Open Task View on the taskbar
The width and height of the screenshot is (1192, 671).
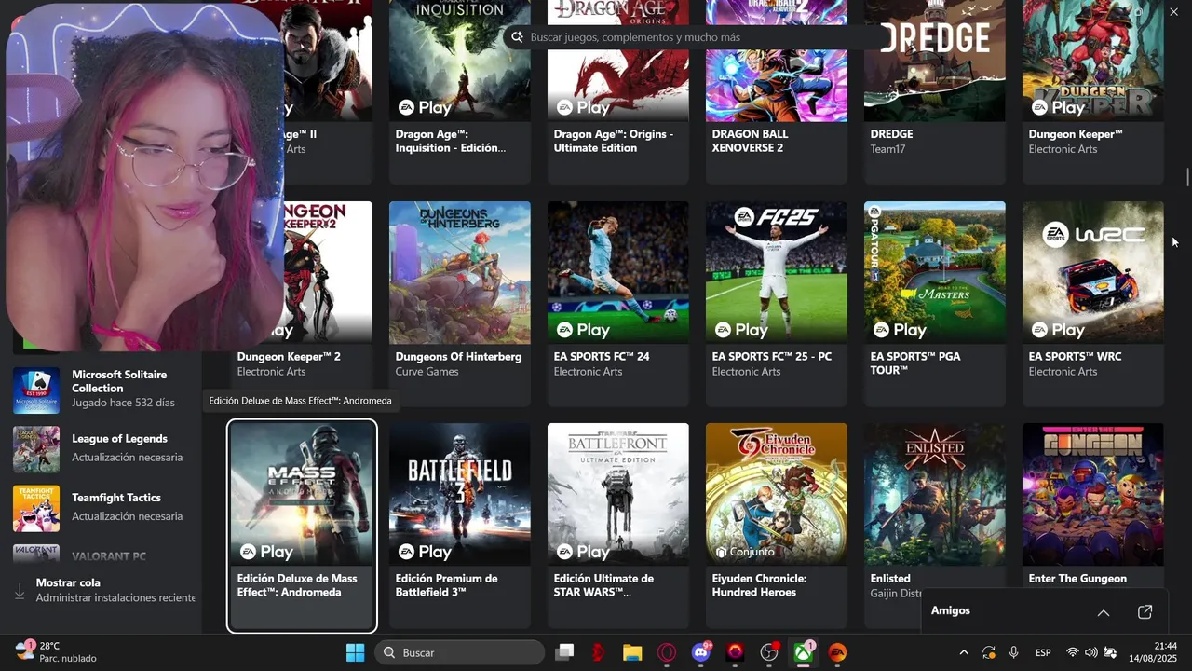564,652
